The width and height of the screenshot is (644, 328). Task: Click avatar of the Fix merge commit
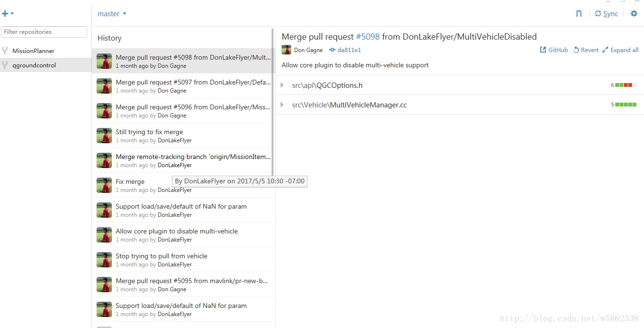pos(104,185)
